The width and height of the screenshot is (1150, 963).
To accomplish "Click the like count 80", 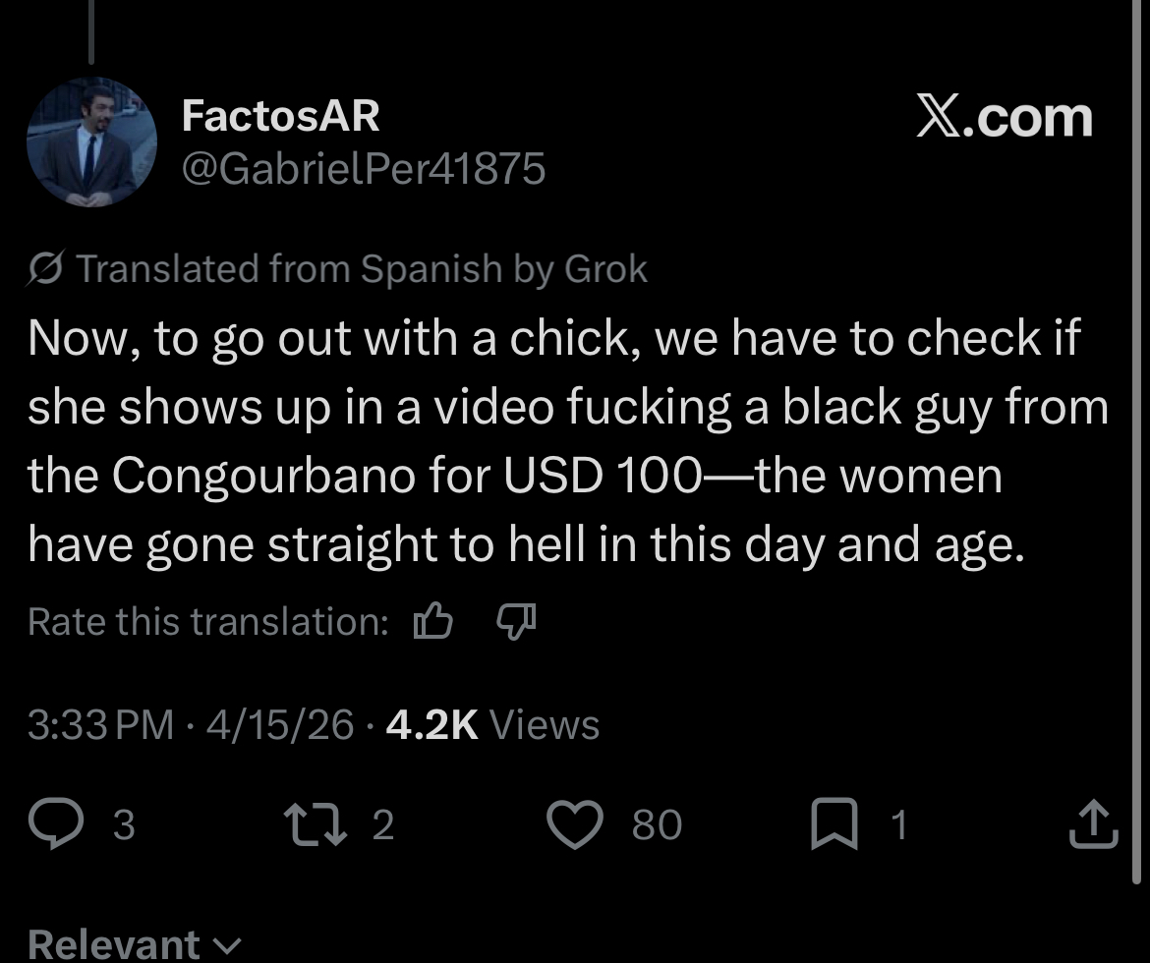I will 657,824.
